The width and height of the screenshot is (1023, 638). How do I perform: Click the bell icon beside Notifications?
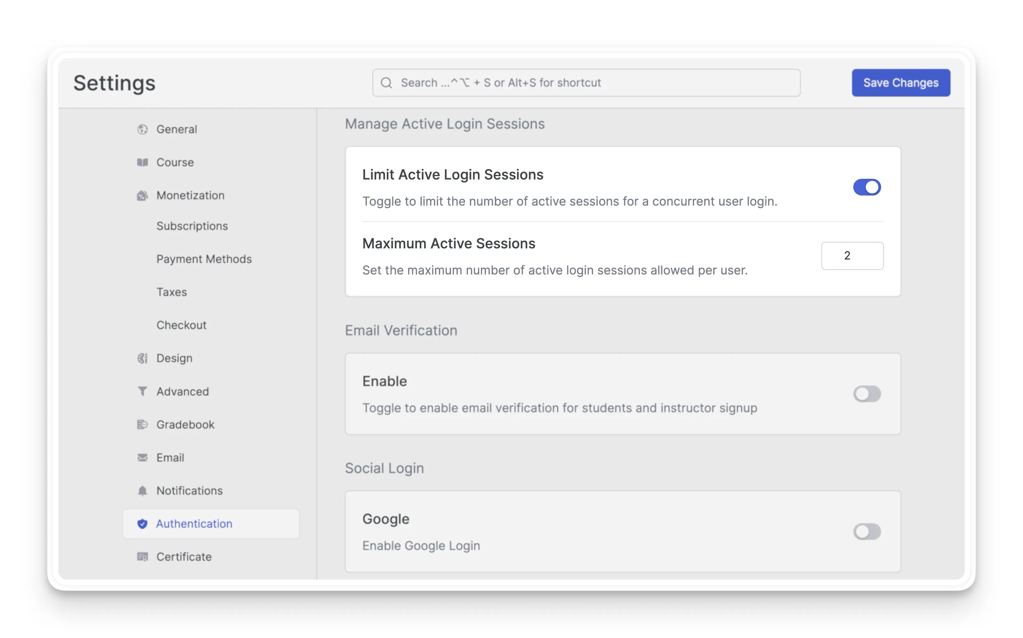click(143, 491)
